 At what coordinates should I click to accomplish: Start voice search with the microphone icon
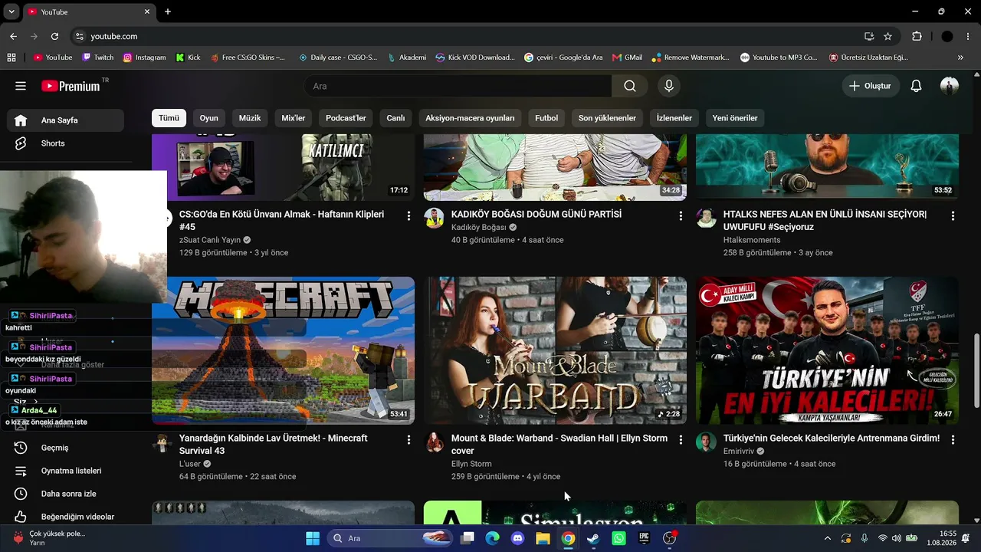(x=669, y=86)
